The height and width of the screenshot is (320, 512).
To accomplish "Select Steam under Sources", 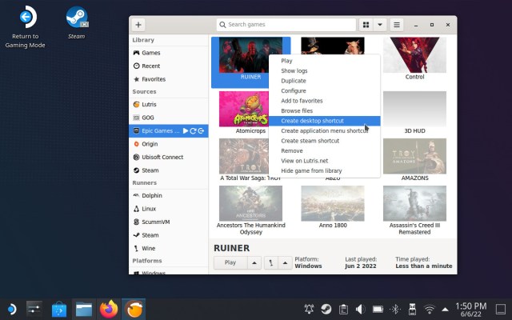I will coord(169,170).
